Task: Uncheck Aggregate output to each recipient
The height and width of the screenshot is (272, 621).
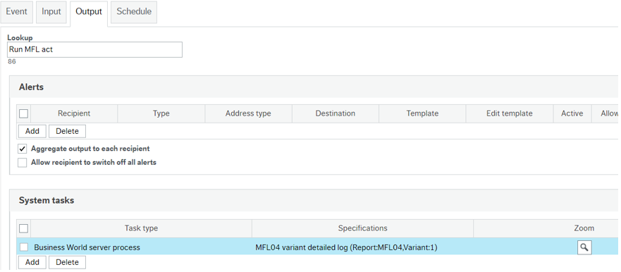Action: (22, 149)
